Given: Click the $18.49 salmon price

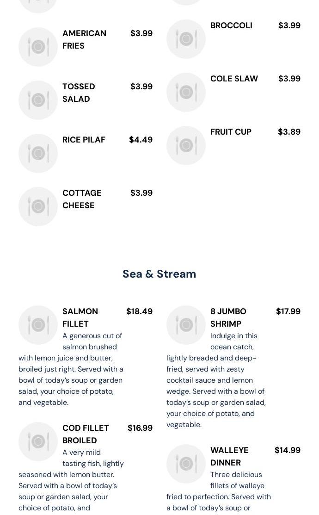Looking at the screenshot, I should coord(139,311).
